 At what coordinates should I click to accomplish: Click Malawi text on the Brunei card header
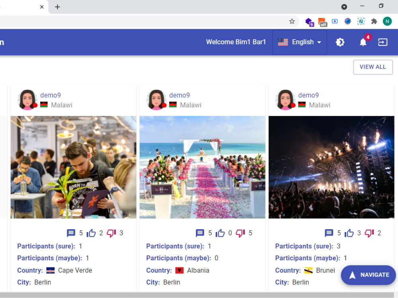pos(320,105)
